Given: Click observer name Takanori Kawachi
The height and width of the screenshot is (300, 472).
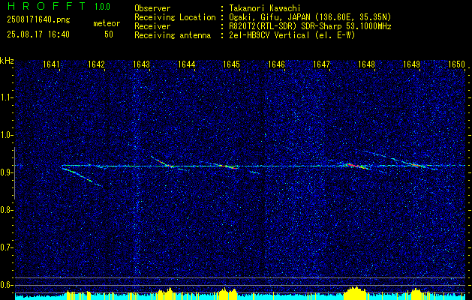Looking at the screenshot, I should point(265,8).
